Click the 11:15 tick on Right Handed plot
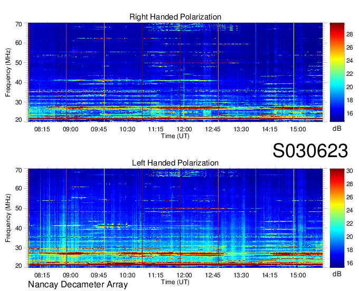Screen dimensions: 359x291 [156, 129]
